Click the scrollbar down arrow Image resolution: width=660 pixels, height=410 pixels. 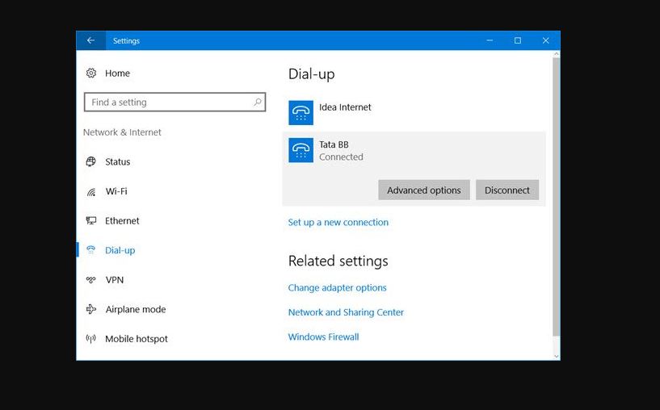[x=556, y=356]
